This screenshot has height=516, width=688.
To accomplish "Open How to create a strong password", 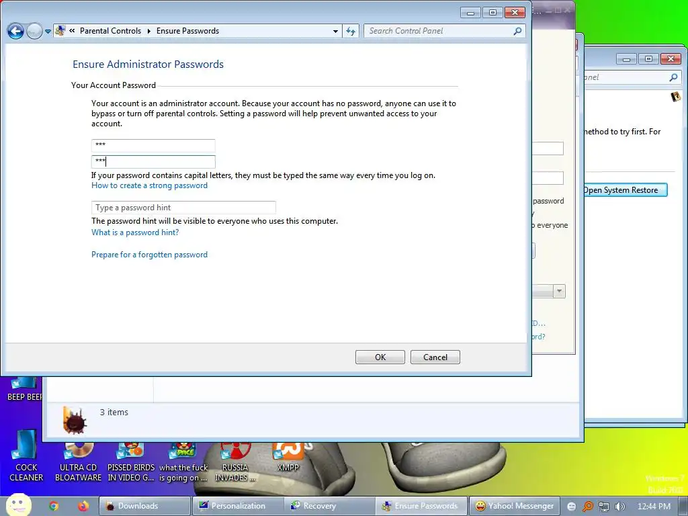I will click(x=149, y=185).
